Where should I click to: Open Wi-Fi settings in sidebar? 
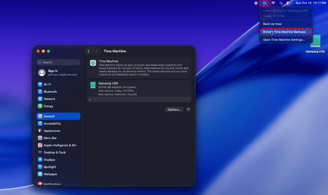pos(47,84)
